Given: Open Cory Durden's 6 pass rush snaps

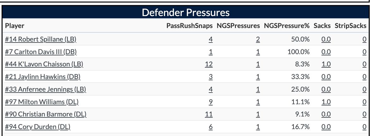Looking at the screenshot, I should point(211,127).
